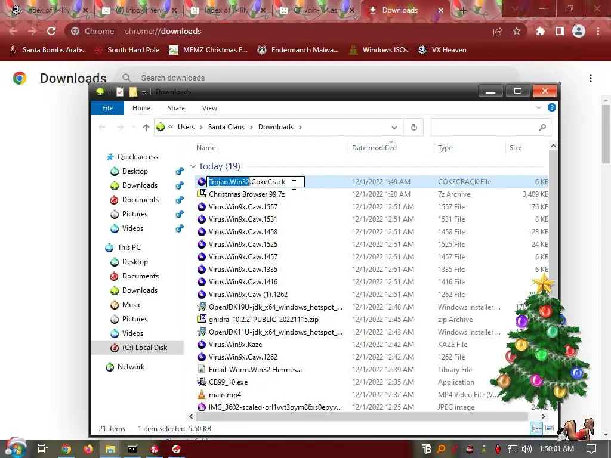Launch Chrome from the taskbar
The width and height of the screenshot is (611, 458).
click(66, 449)
